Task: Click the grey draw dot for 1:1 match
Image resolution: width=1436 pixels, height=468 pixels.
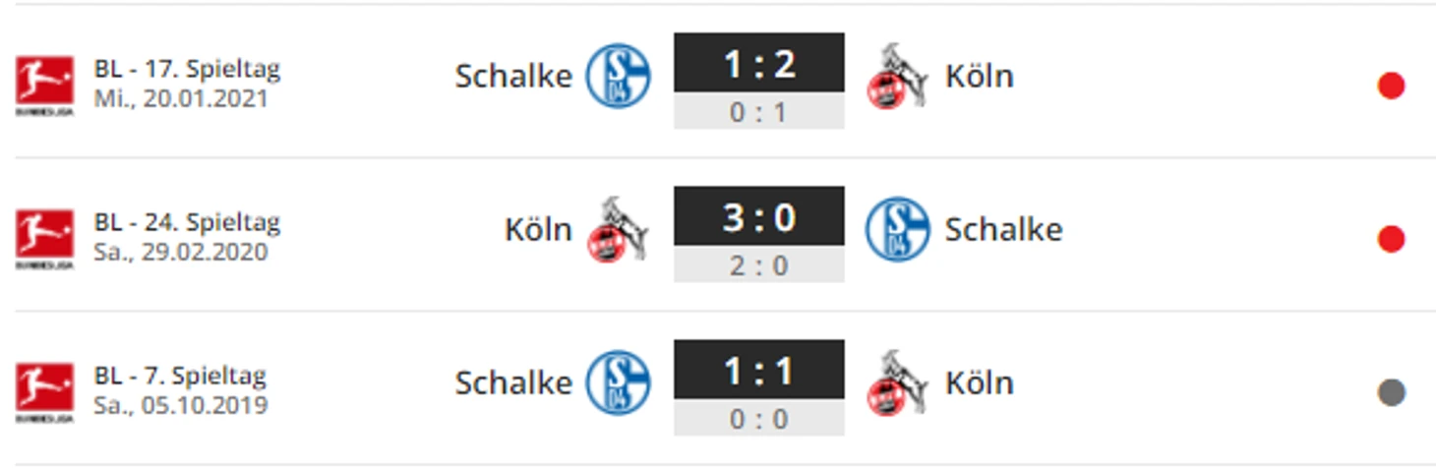Action: click(x=1391, y=393)
